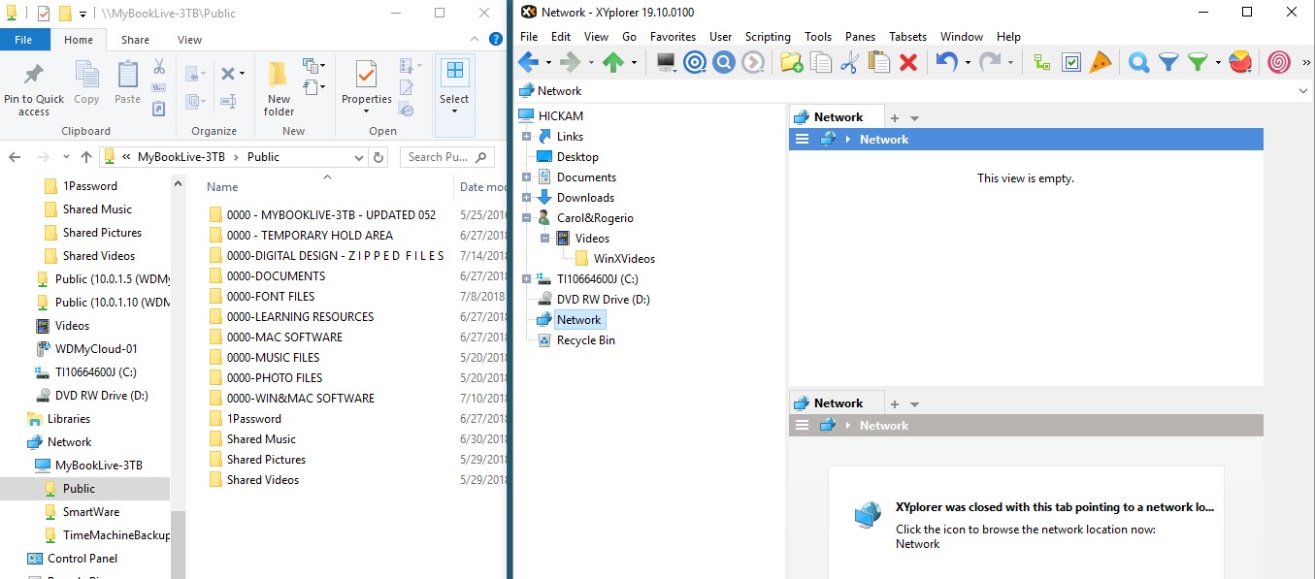Click Pin to Quick access in Explorer ribbon
The height and width of the screenshot is (579, 1315).
pyautogui.click(x=34, y=89)
